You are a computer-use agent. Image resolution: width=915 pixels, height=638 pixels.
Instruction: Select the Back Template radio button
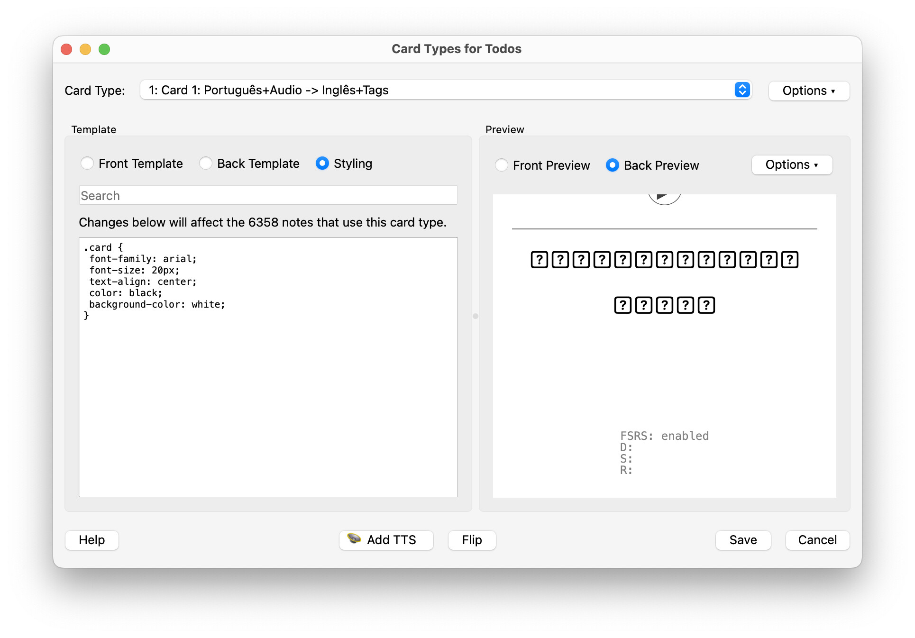pyautogui.click(x=206, y=164)
